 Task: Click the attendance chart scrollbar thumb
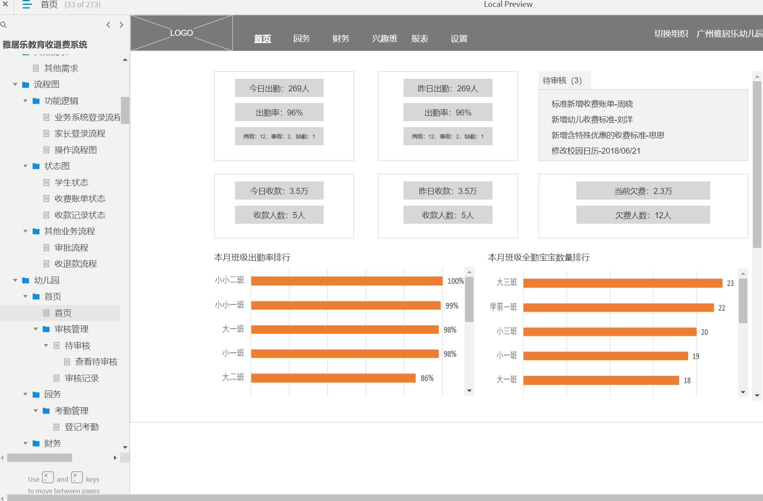click(x=469, y=299)
